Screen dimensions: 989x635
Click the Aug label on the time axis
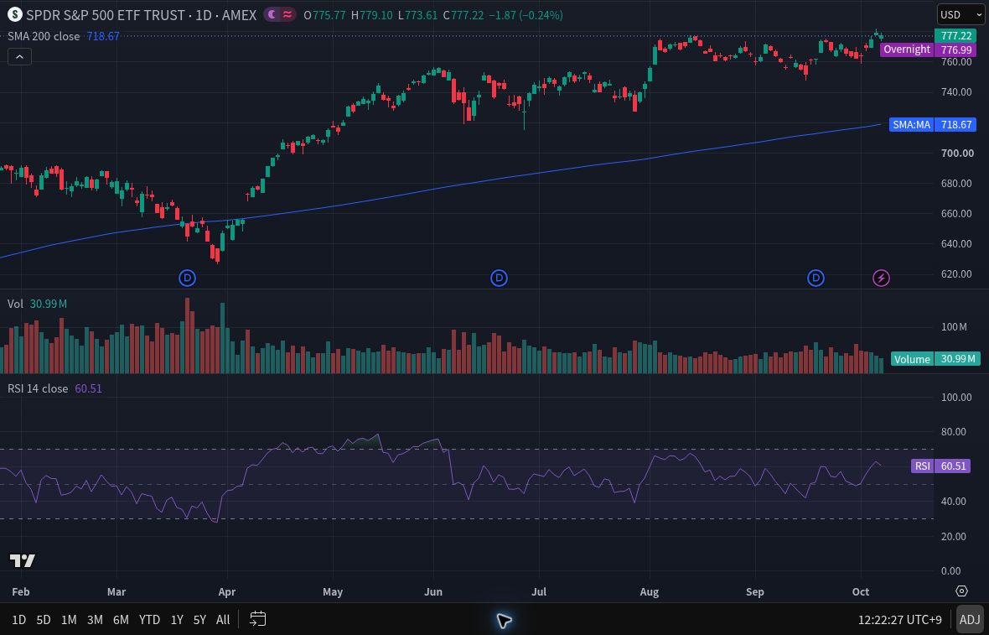pyautogui.click(x=649, y=591)
